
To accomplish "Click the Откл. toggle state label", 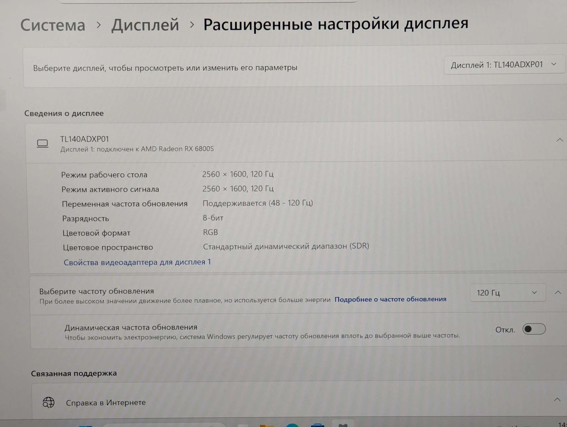I will click(x=505, y=330).
